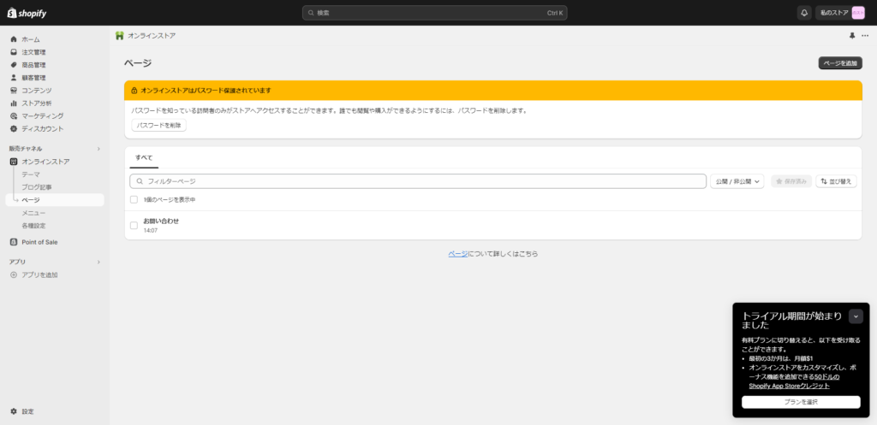The height and width of the screenshot is (425, 877).
Task: Click the Point of Sale icon
Action: pyautogui.click(x=14, y=242)
